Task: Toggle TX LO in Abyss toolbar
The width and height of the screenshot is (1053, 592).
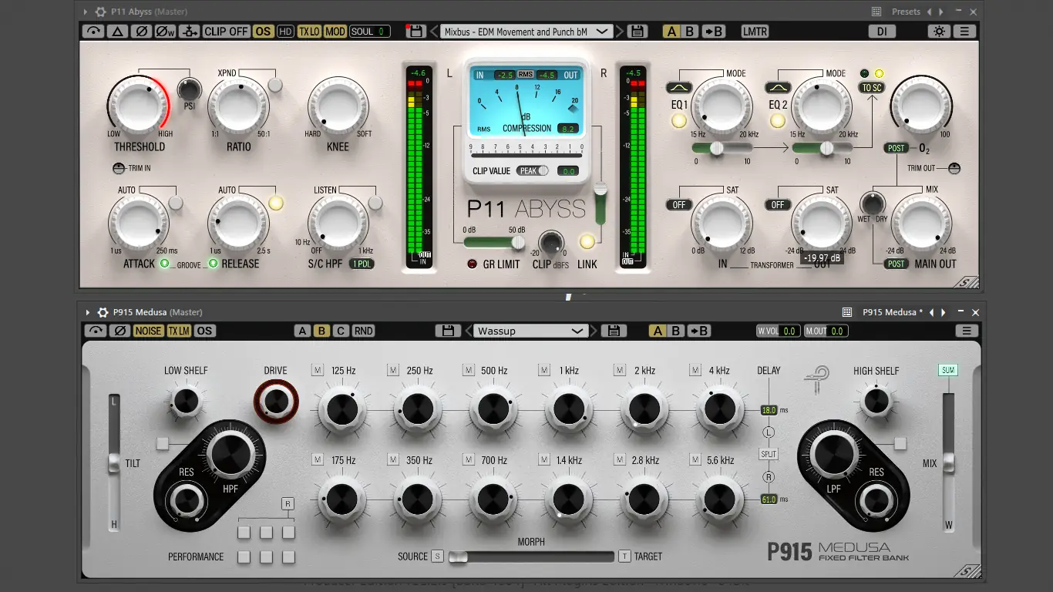Action: pyautogui.click(x=309, y=32)
